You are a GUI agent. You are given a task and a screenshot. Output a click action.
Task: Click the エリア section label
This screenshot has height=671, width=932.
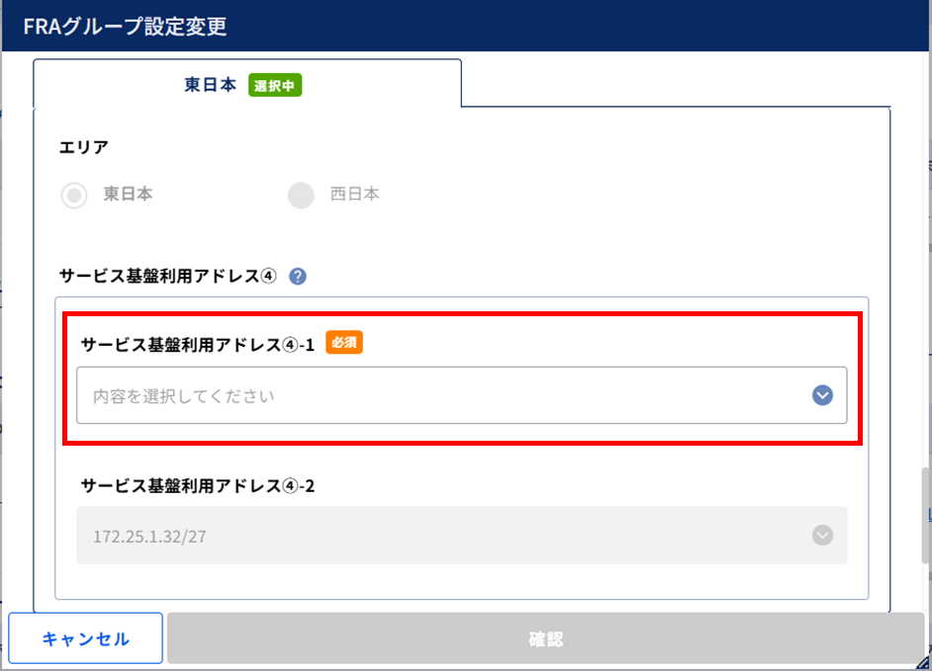(84, 147)
